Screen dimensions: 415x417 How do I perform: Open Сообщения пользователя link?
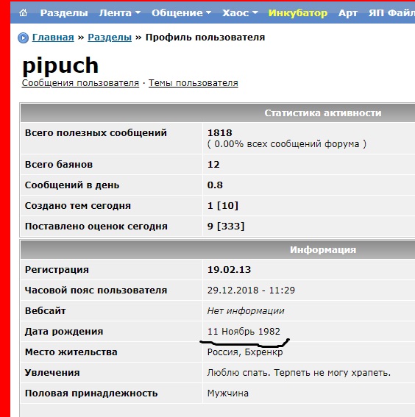tap(80, 83)
